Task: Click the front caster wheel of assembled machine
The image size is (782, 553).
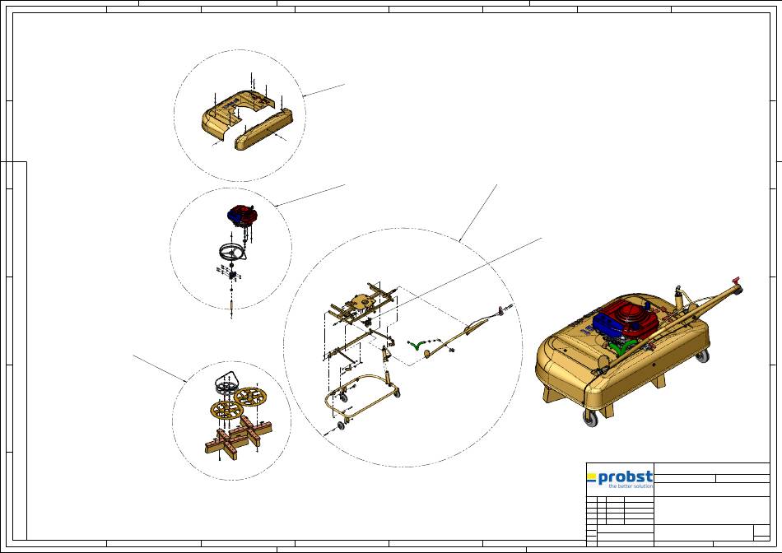Action: tap(590, 420)
